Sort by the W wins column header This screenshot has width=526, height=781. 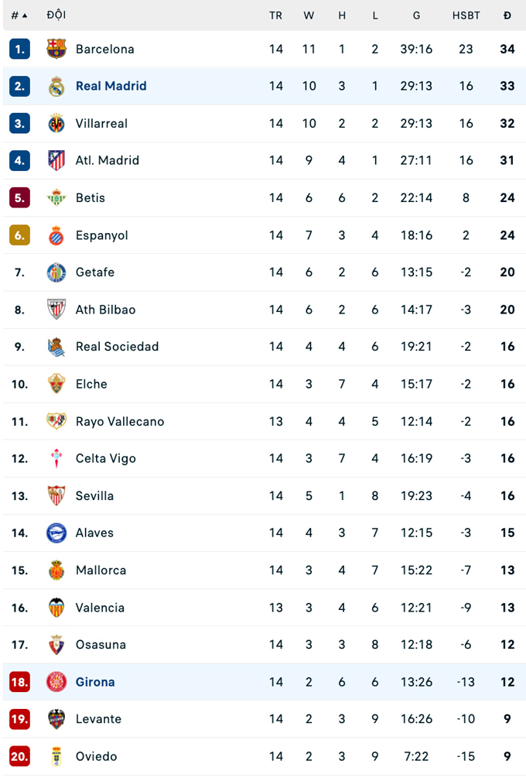coord(309,15)
